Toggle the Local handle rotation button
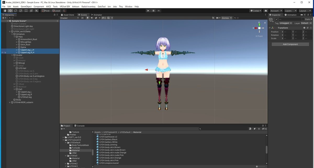The height and width of the screenshot is (168, 314). 56,11
